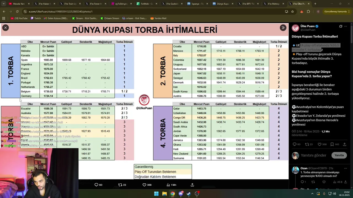Collapse the sidebar with the double-chevron icon

tap(283, 28)
